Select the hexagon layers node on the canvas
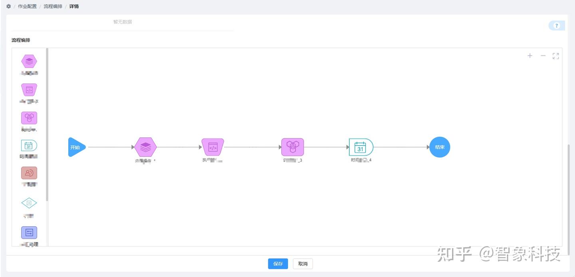575x277 pixels. click(x=145, y=147)
